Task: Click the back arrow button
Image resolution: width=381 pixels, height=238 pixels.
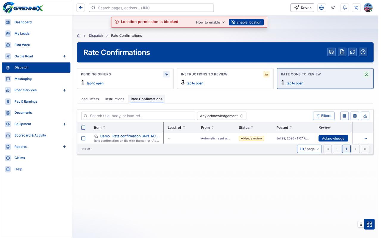Action: tap(80, 8)
